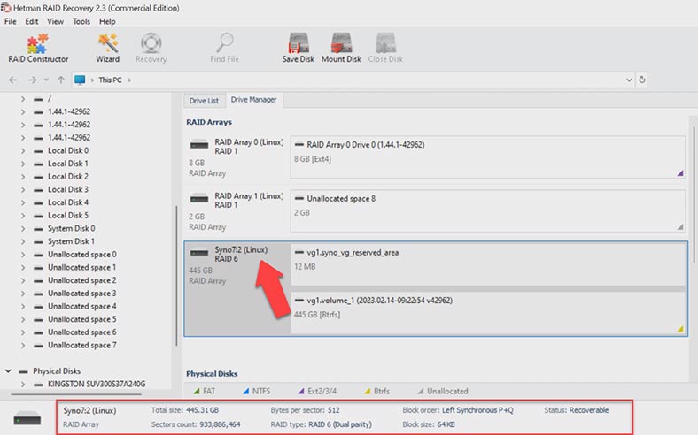Click the FAT legend marker

click(197, 391)
